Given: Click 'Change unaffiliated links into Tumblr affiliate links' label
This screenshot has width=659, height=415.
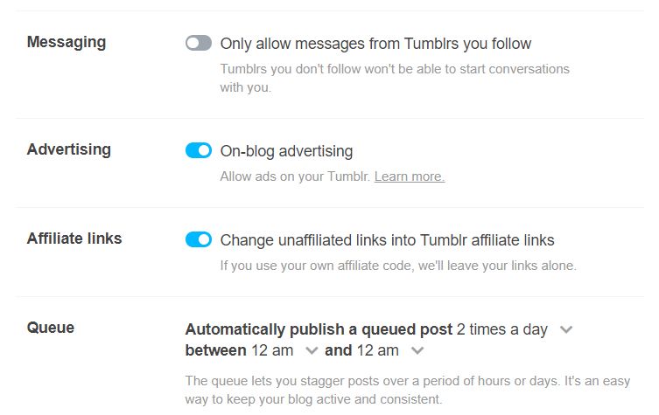Looking at the screenshot, I should point(387,239).
